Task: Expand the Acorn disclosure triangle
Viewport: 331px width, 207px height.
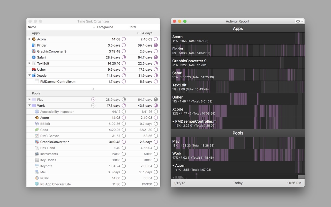Action: coord(29,39)
